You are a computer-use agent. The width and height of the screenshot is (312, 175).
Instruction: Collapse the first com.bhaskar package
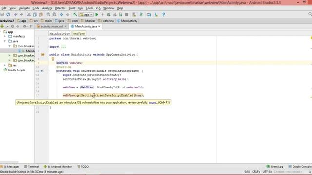(x=10, y=46)
